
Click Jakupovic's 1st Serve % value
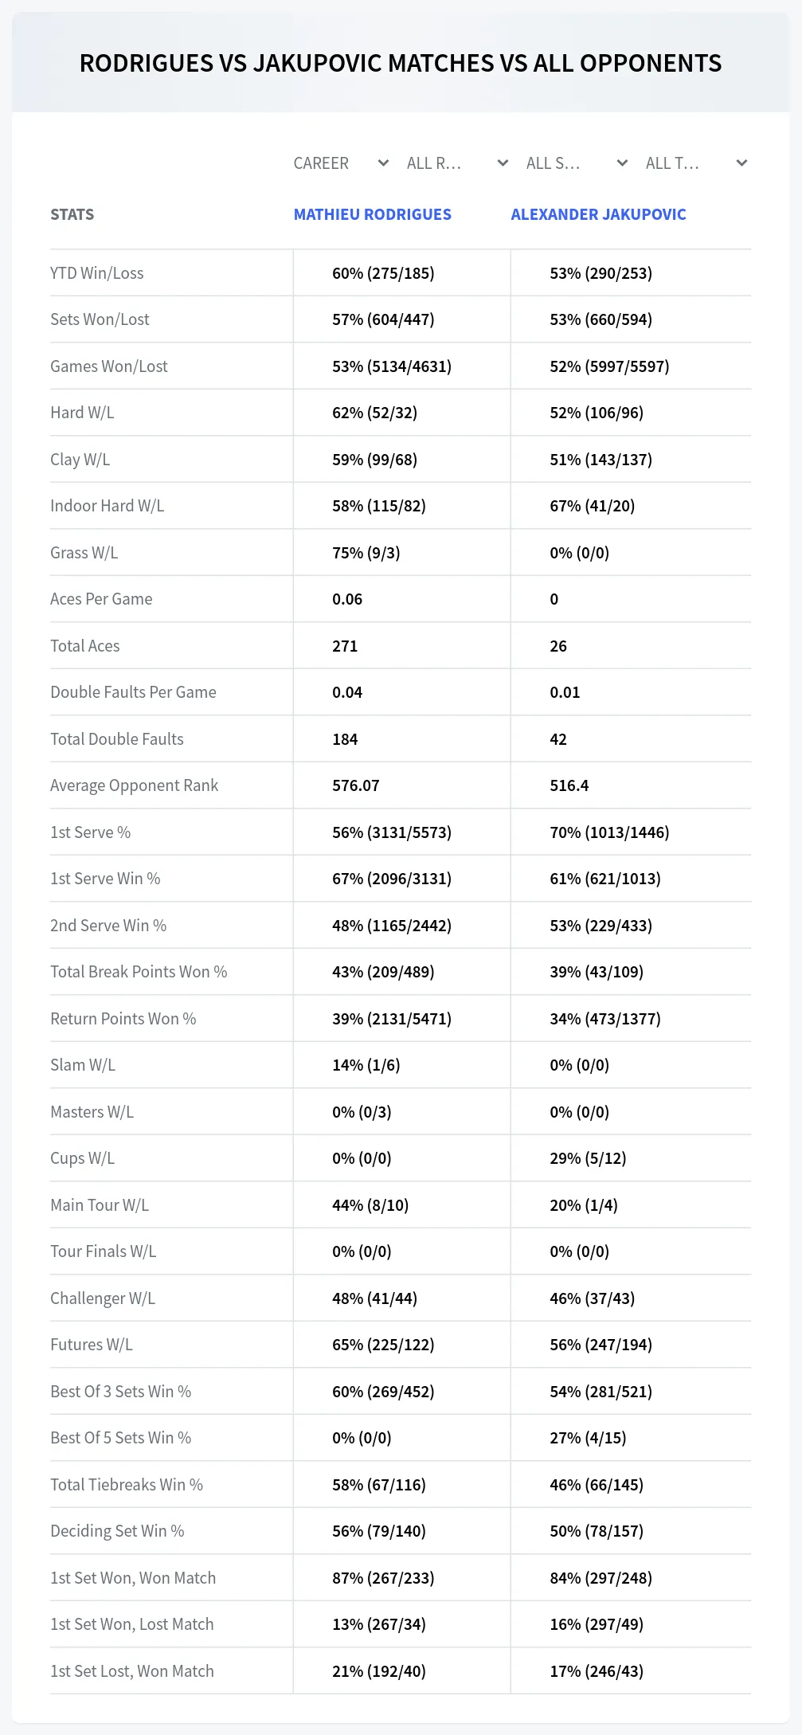(609, 832)
